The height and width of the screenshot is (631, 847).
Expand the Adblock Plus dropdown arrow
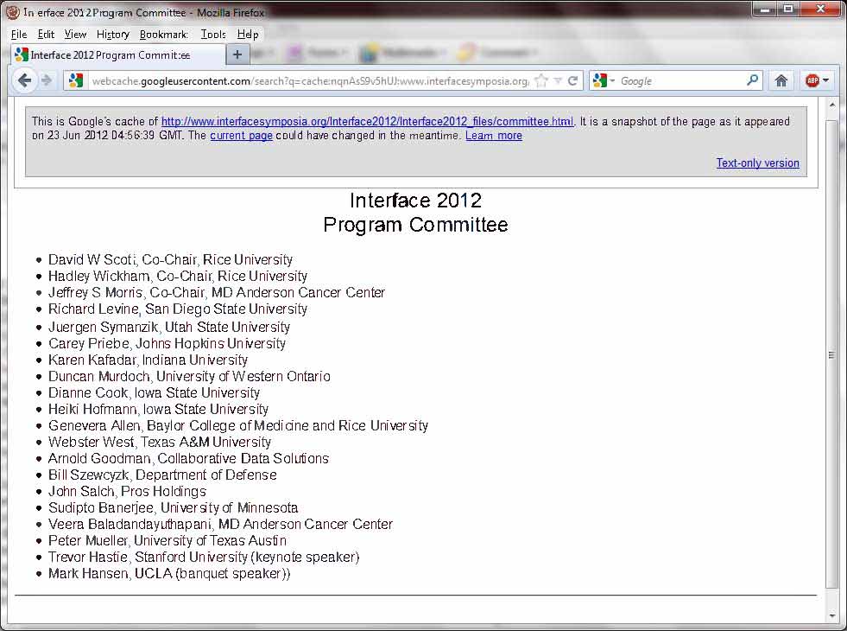click(825, 80)
